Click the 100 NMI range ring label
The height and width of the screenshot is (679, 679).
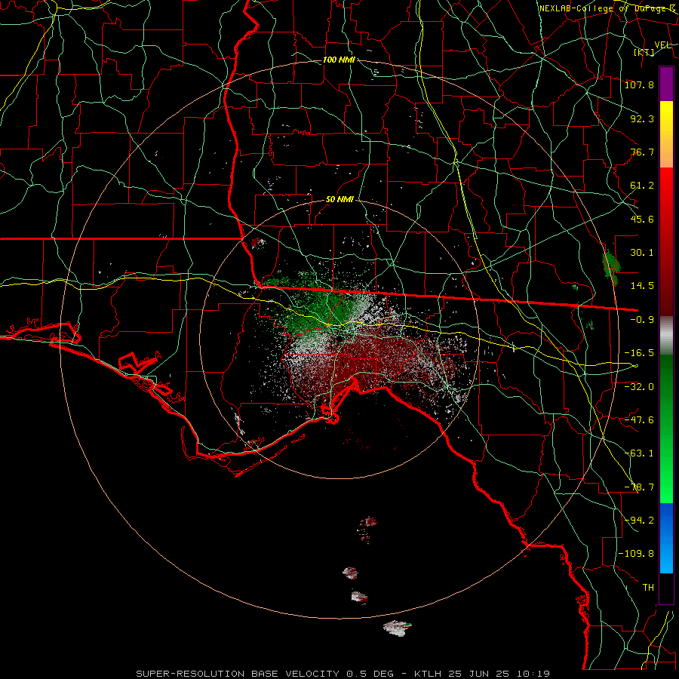(339, 60)
